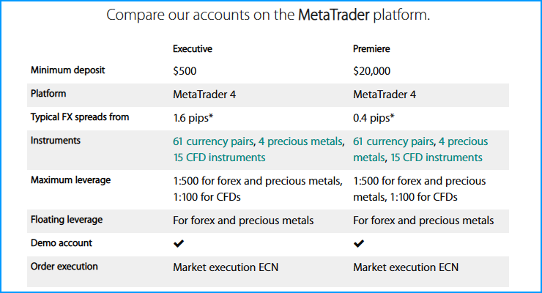Click the MetaTrader bold heading text

coord(334,15)
